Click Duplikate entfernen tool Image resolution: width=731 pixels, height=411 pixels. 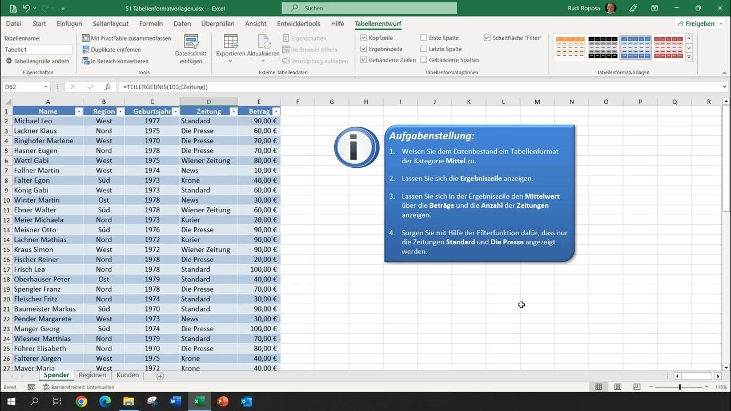click(x=111, y=50)
